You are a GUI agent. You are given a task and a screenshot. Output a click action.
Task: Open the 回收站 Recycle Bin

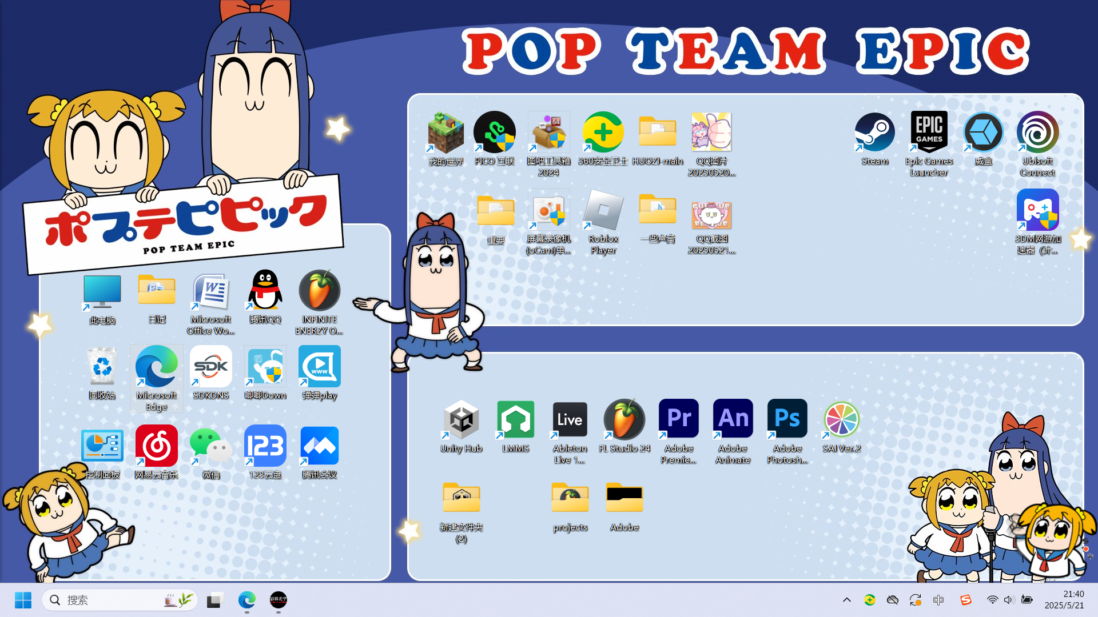[x=102, y=372]
